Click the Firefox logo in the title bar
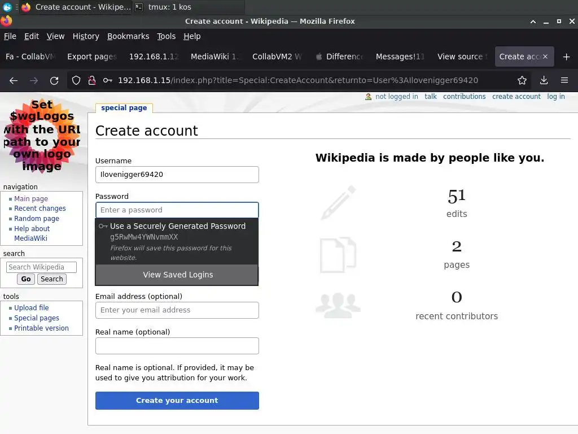This screenshot has width=578, height=434. click(6, 21)
